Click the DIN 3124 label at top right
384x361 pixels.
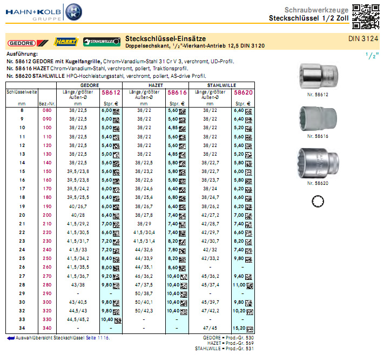point(363,39)
